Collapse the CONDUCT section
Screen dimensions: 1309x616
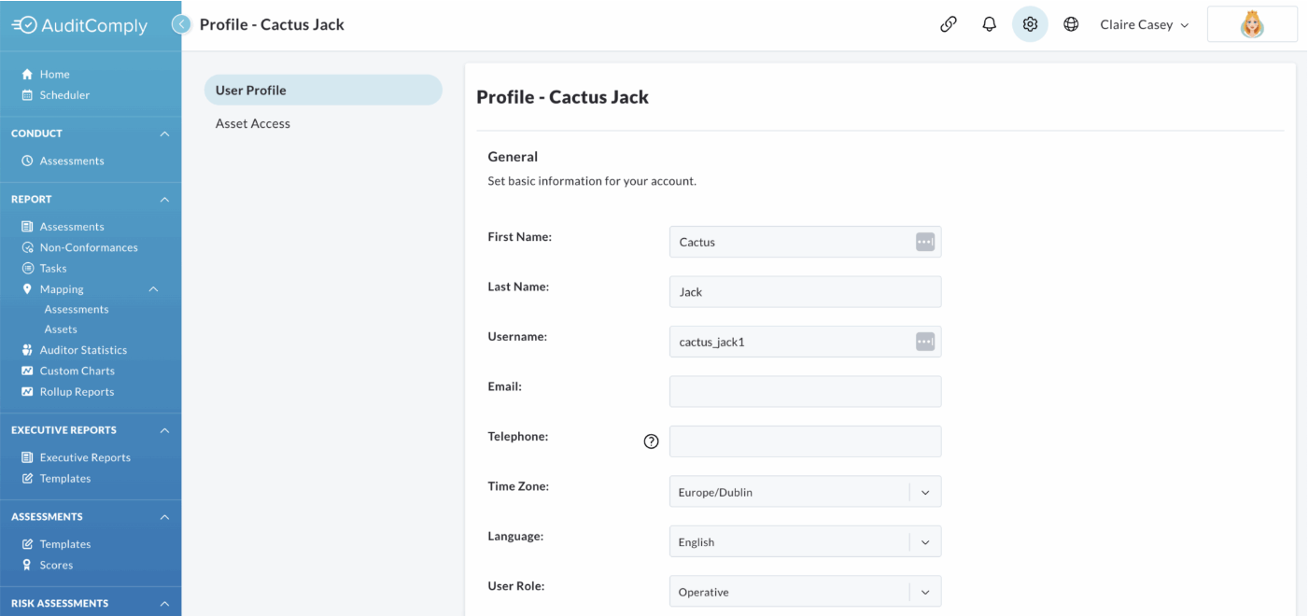tap(164, 133)
